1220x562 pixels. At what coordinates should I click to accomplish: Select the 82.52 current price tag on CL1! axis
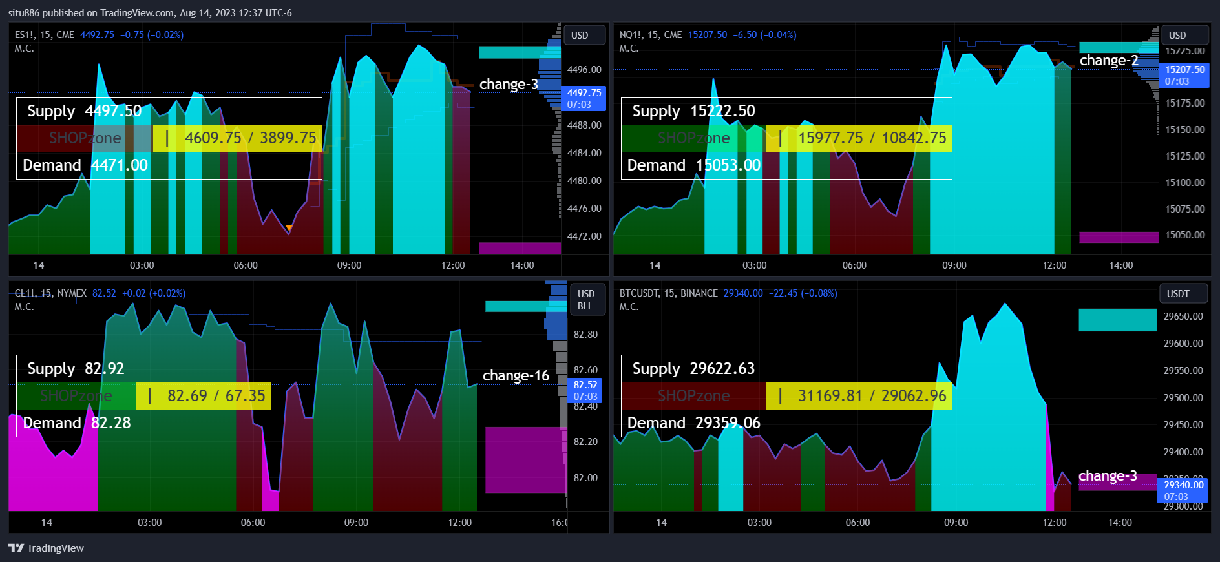[585, 390]
